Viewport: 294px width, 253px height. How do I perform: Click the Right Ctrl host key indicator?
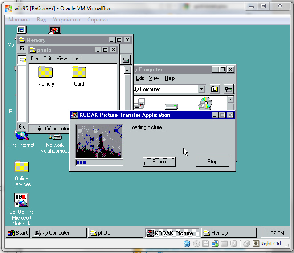tap(267, 244)
